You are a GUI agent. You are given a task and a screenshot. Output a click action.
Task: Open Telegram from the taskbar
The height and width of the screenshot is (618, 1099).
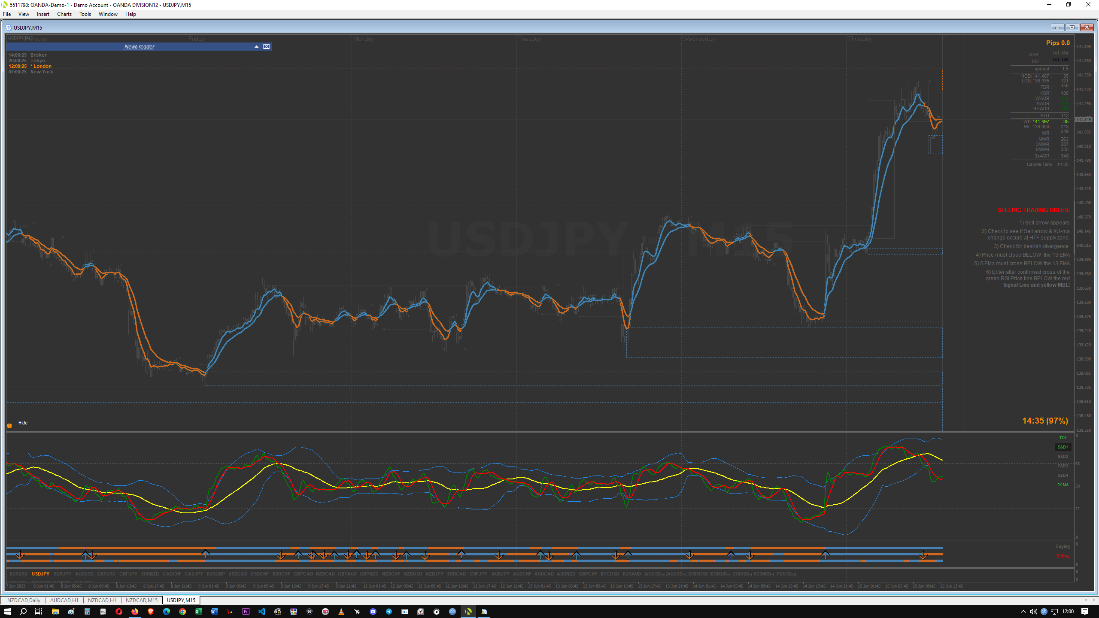(389, 612)
